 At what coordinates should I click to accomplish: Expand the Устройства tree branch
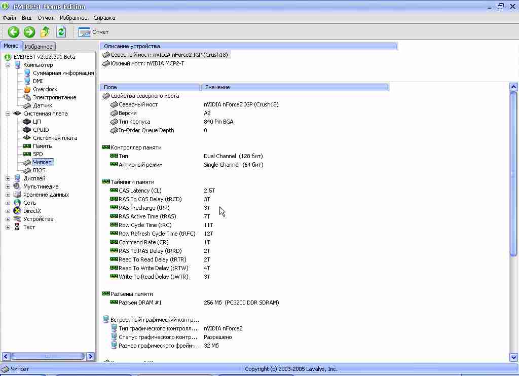point(8,219)
